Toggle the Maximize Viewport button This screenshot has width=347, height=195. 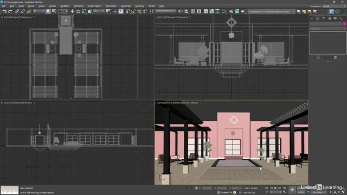pos(343,192)
